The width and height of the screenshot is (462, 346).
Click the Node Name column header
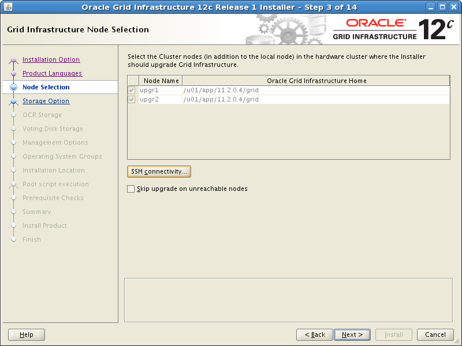161,80
